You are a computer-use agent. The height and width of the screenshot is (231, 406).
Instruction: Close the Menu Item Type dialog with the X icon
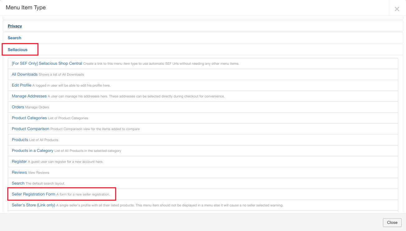[x=397, y=9]
